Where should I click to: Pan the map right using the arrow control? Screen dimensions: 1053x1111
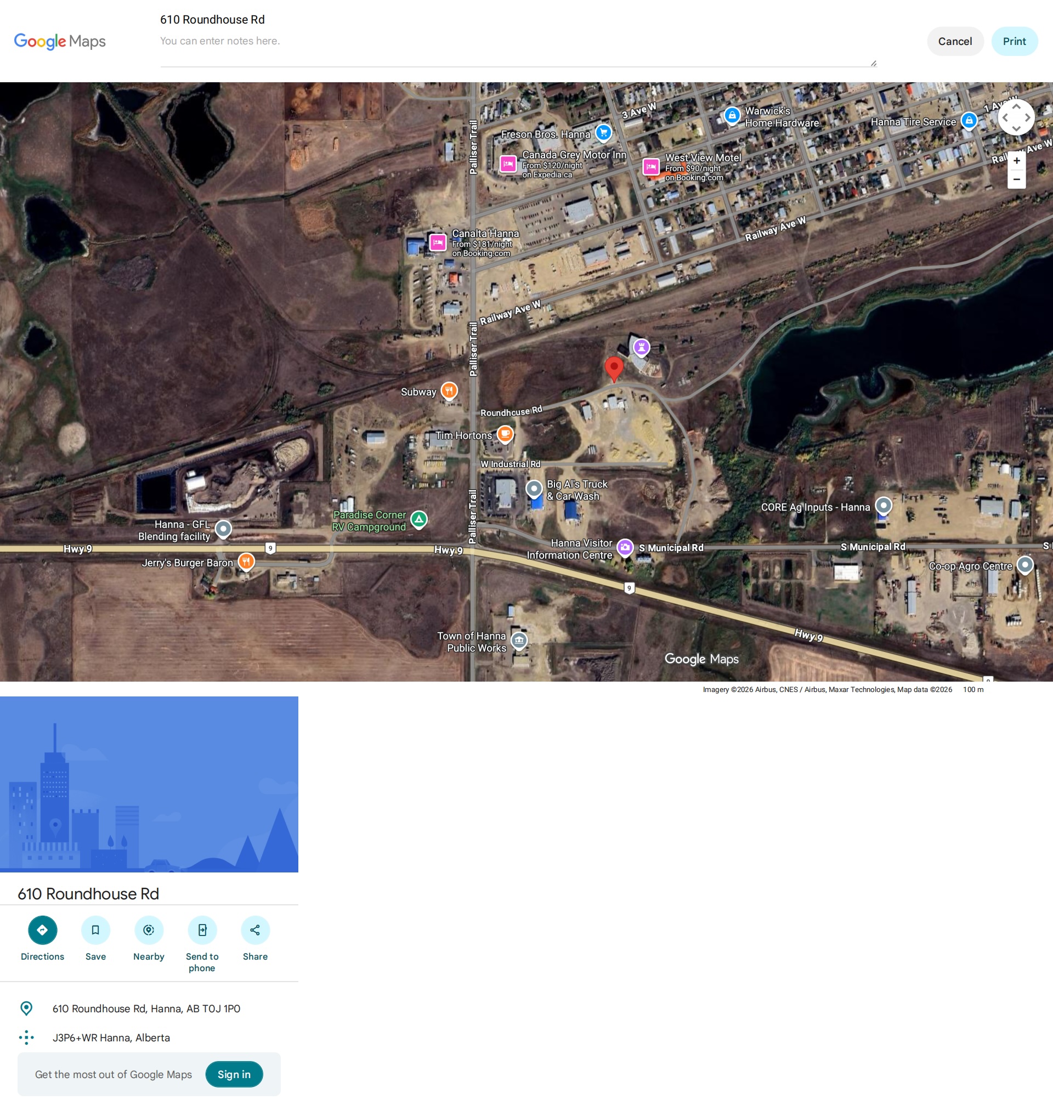tap(1028, 118)
